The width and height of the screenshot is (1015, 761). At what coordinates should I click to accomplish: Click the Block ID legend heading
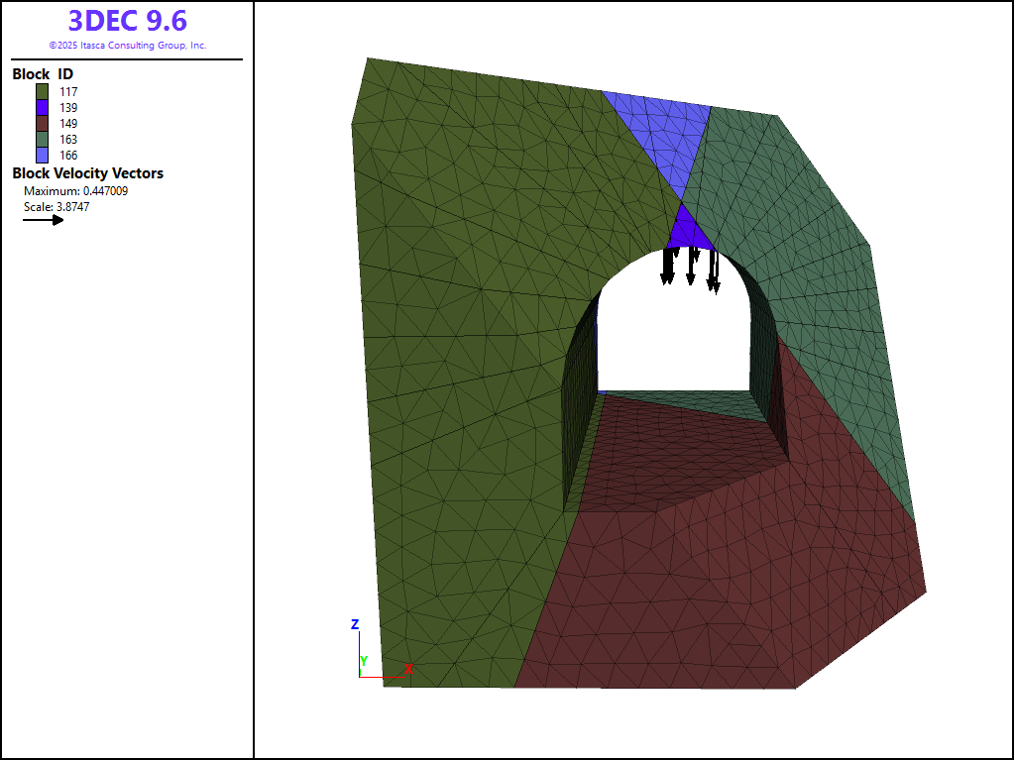pos(43,74)
